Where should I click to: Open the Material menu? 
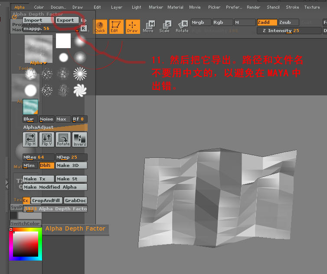pyautogui.click(x=175, y=7)
